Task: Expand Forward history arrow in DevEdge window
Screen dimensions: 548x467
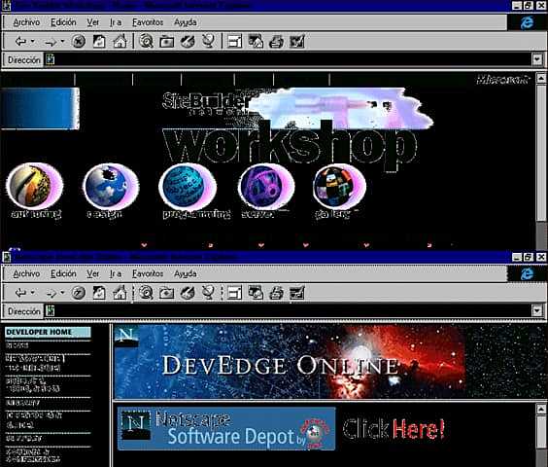Action: click(x=62, y=292)
